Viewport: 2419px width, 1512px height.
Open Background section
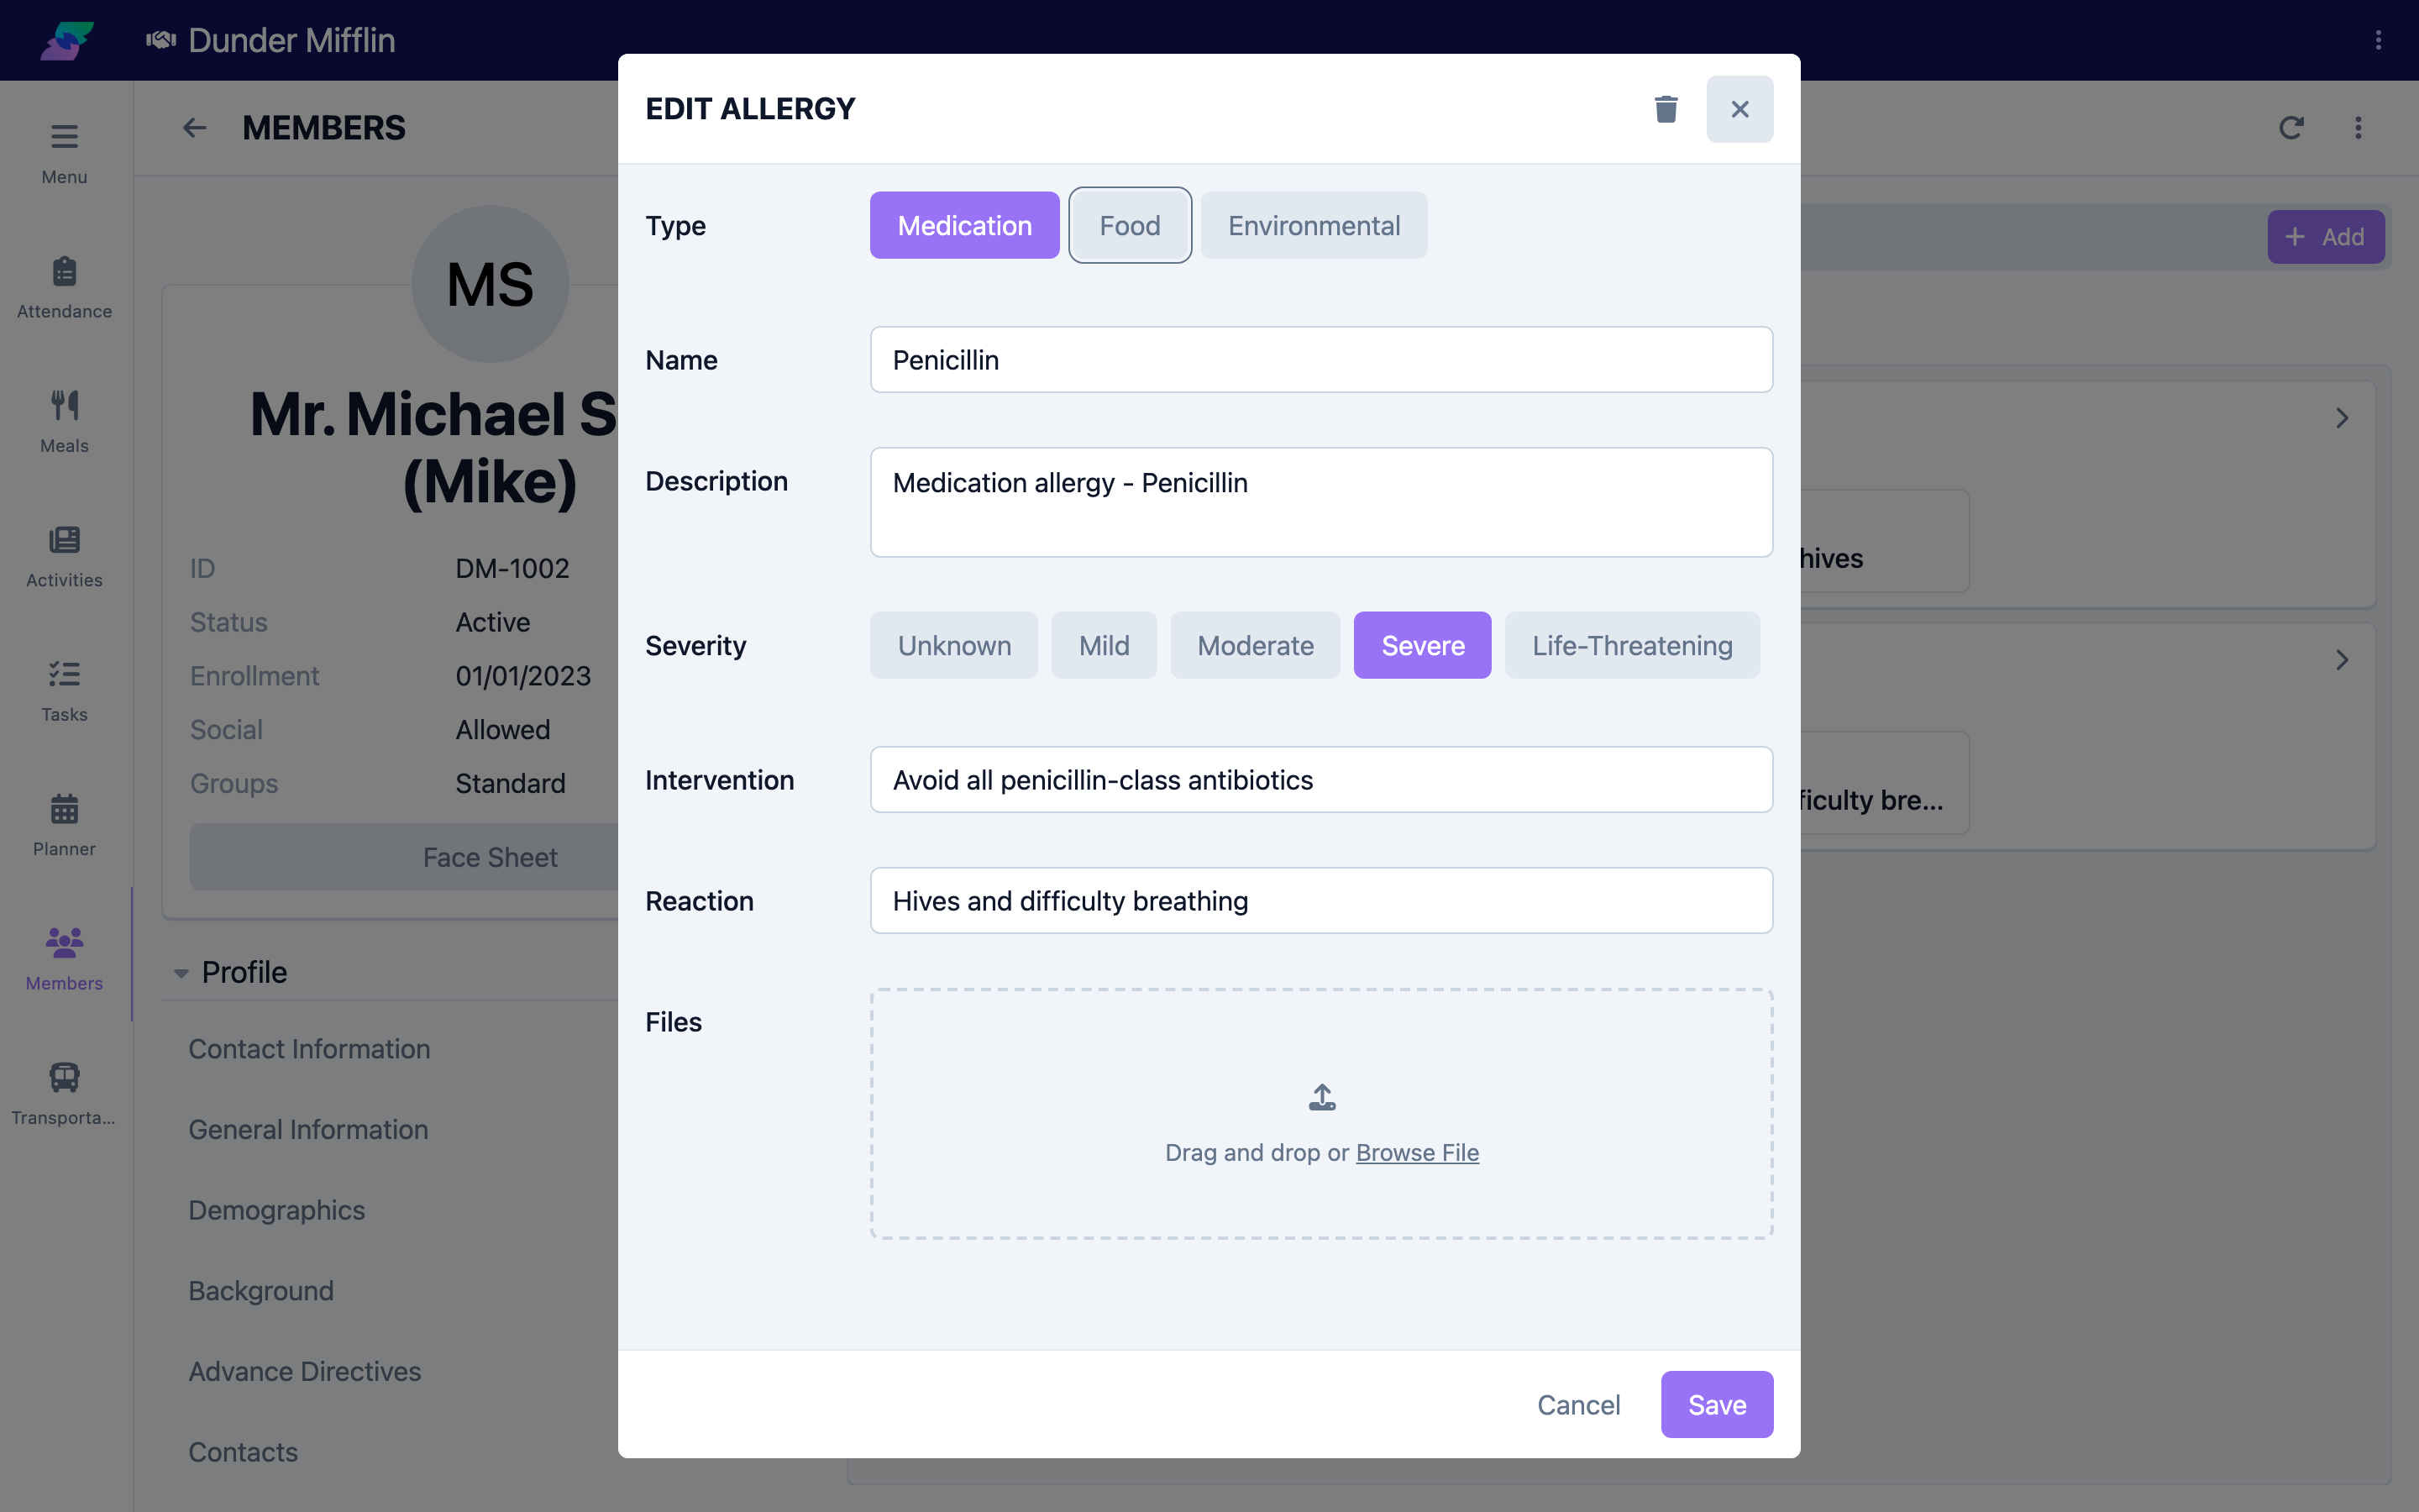coord(261,1291)
